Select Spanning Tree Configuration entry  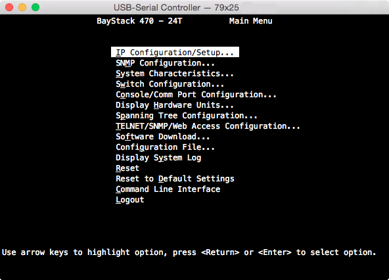(x=187, y=116)
